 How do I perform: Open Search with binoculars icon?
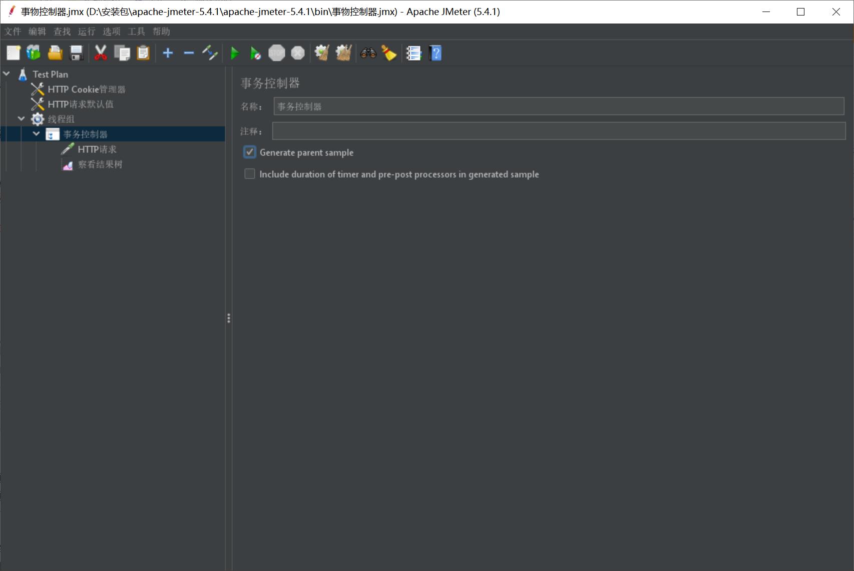click(x=368, y=53)
